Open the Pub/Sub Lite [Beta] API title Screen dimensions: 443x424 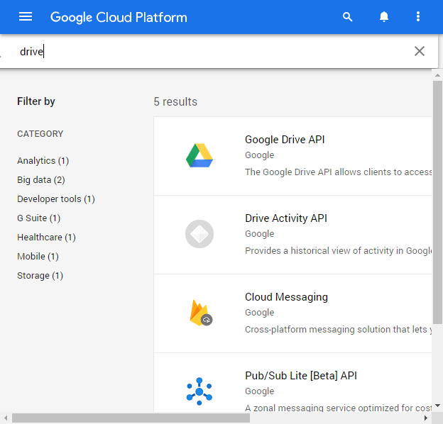click(x=301, y=376)
